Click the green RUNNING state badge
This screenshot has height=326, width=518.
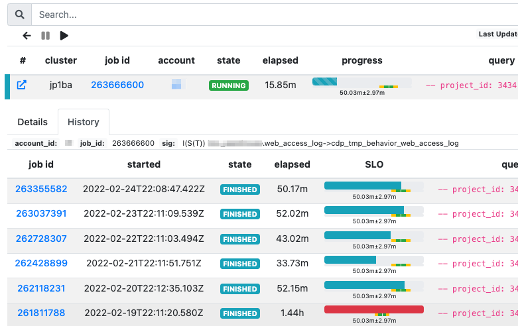(228, 85)
